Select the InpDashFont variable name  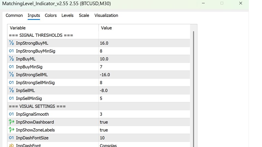pos(28,145)
